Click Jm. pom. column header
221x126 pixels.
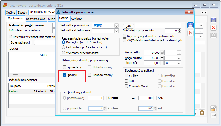pos(15,86)
